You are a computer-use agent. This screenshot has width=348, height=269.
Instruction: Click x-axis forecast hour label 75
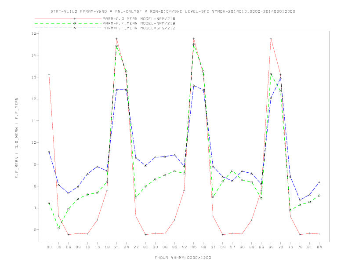point(290,247)
